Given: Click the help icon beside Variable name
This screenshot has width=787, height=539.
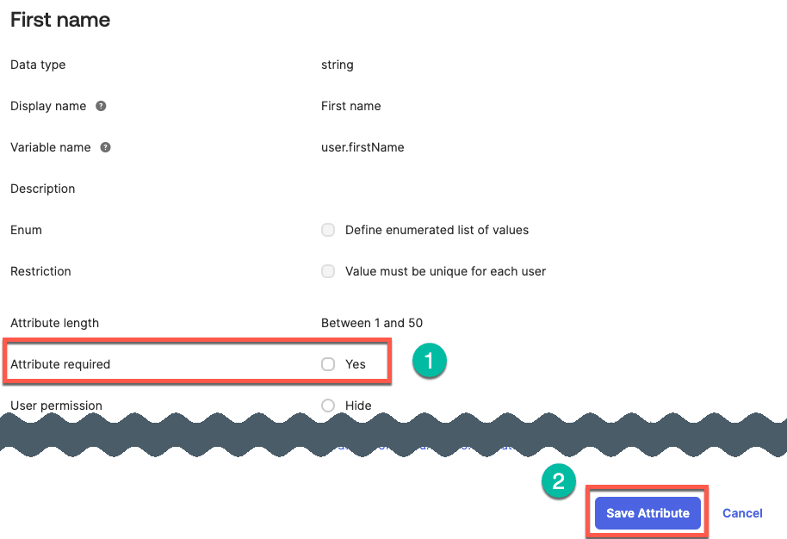Looking at the screenshot, I should (105, 147).
